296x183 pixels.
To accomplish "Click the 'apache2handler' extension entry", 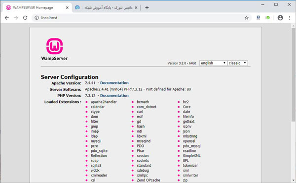I will point(104,102).
